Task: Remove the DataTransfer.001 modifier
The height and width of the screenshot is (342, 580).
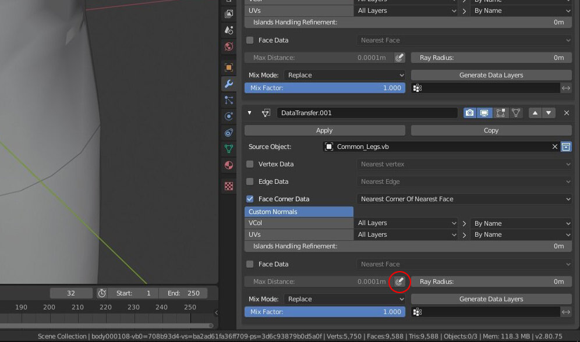Action: [x=567, y=113]
